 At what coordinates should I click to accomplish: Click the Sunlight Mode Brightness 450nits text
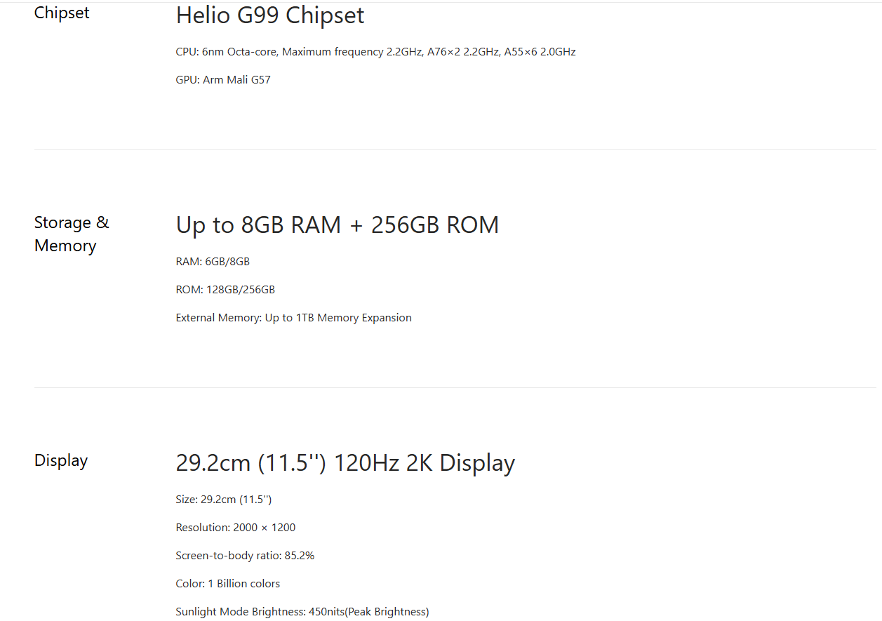pos(302,612)
